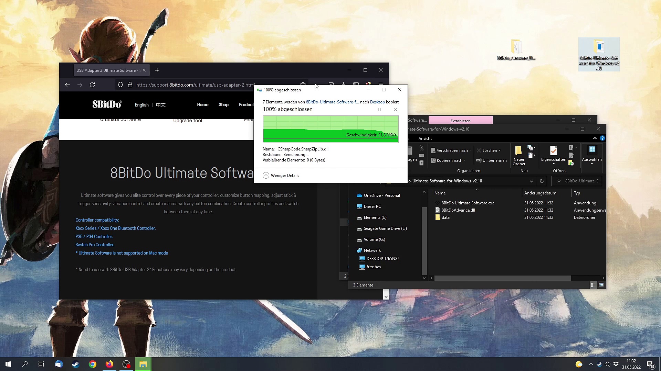Click the file list horizontal scrollbar
Screen dimensions: 661x371
(502, 278)
